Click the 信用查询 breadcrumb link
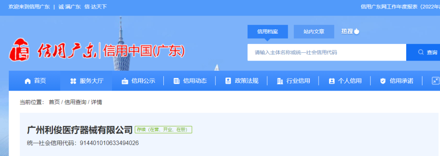Viewport: 440px width, 156px height. [75, 102]
